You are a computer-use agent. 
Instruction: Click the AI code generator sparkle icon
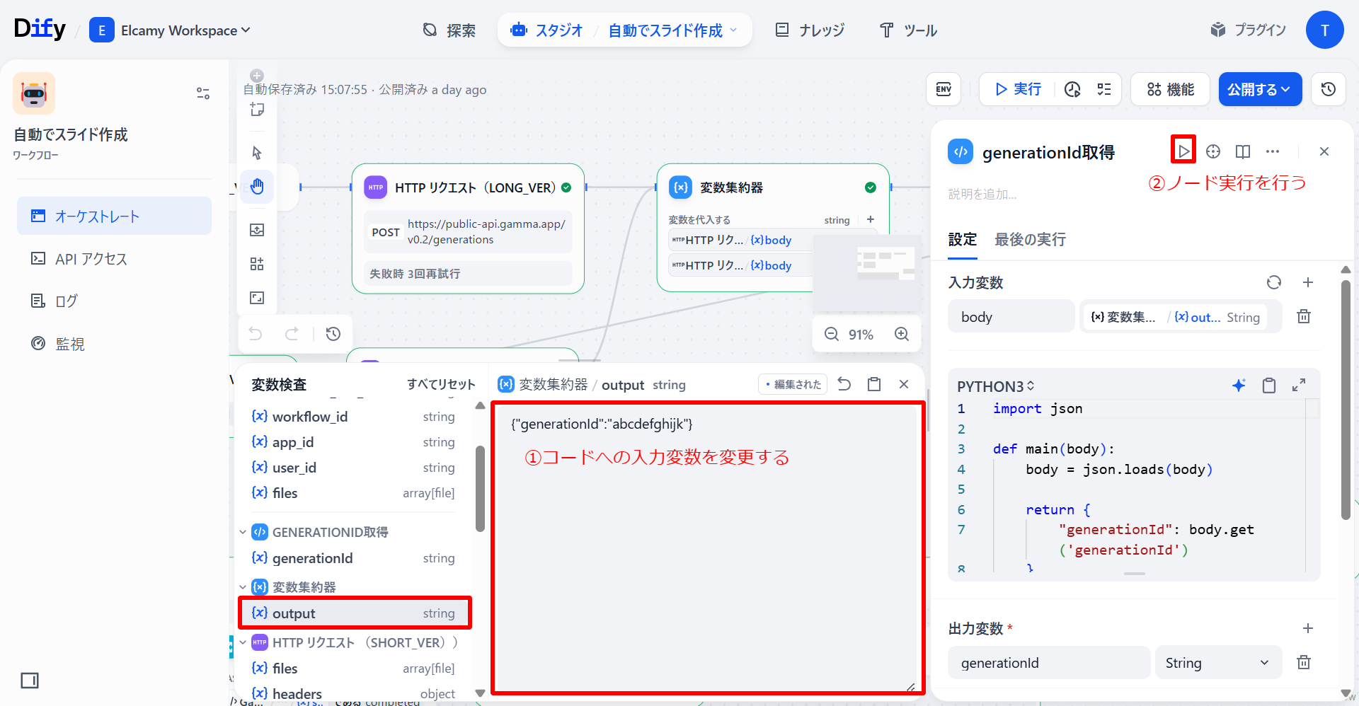1238,386
